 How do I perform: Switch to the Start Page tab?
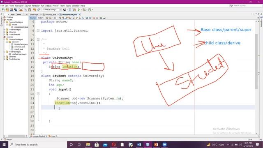click(x=34, y=15)
